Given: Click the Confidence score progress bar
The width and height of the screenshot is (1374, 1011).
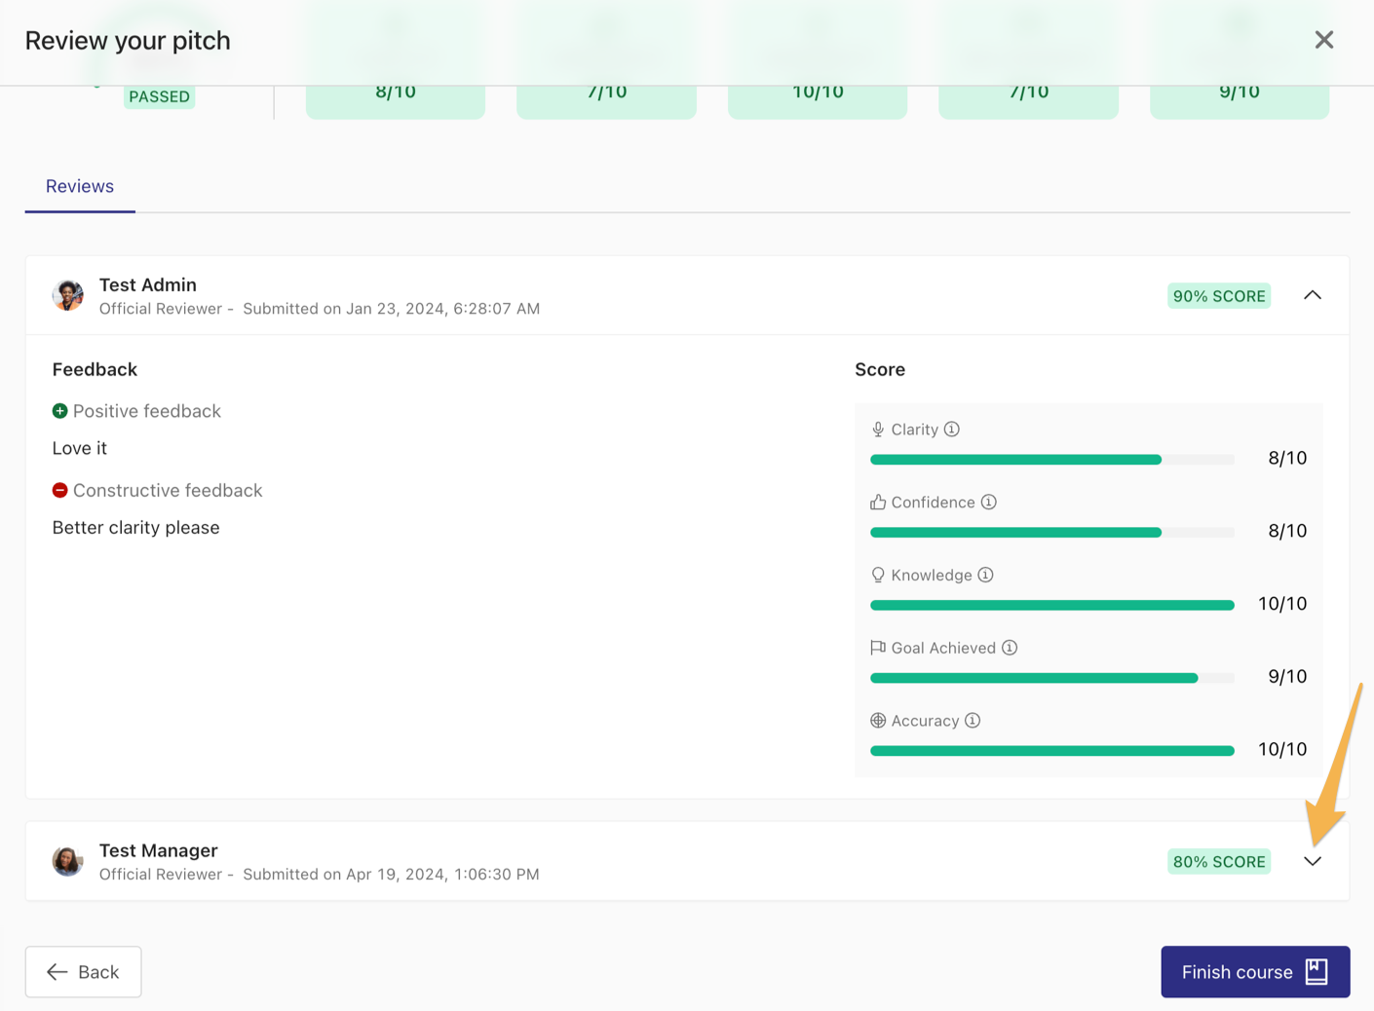Looking at the screenshot, I should coord(1052,532).
